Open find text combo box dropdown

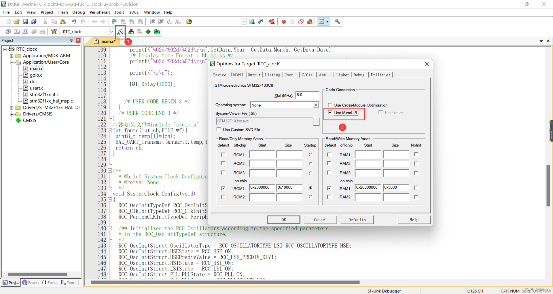(x=244, y=22)
